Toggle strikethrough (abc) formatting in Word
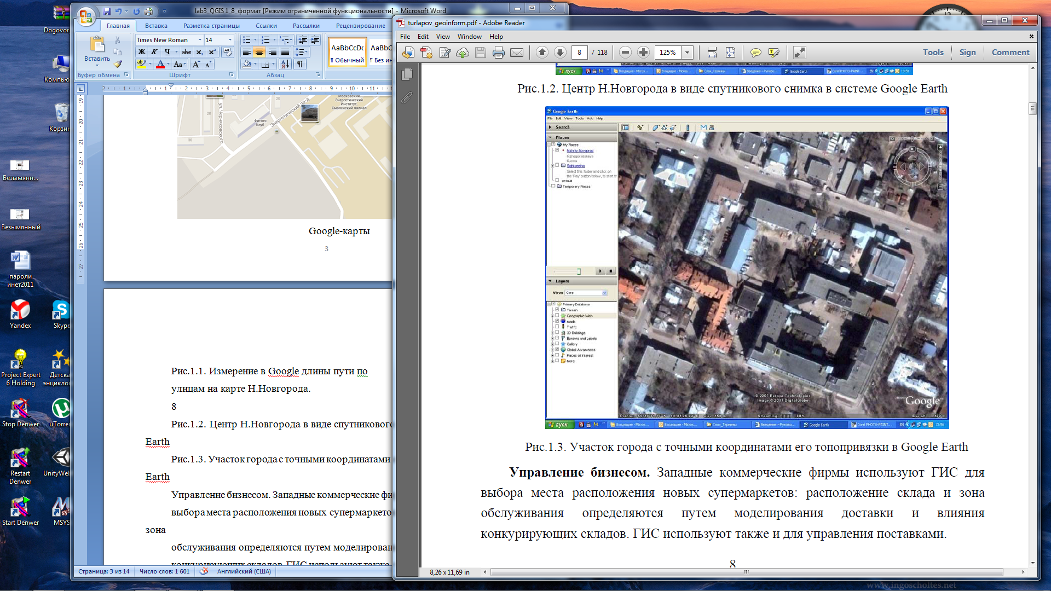 (x=187, y=52)
